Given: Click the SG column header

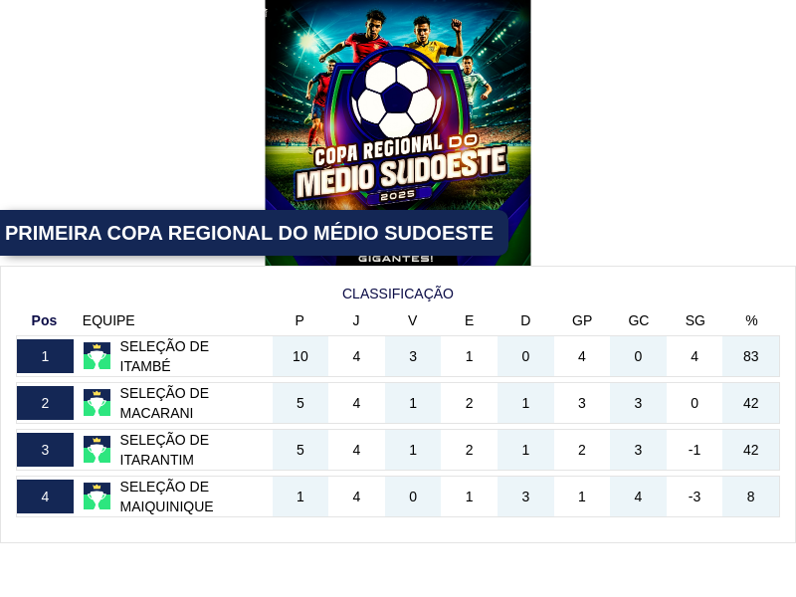Looking at the screenshot, I should tap(695, 320).
